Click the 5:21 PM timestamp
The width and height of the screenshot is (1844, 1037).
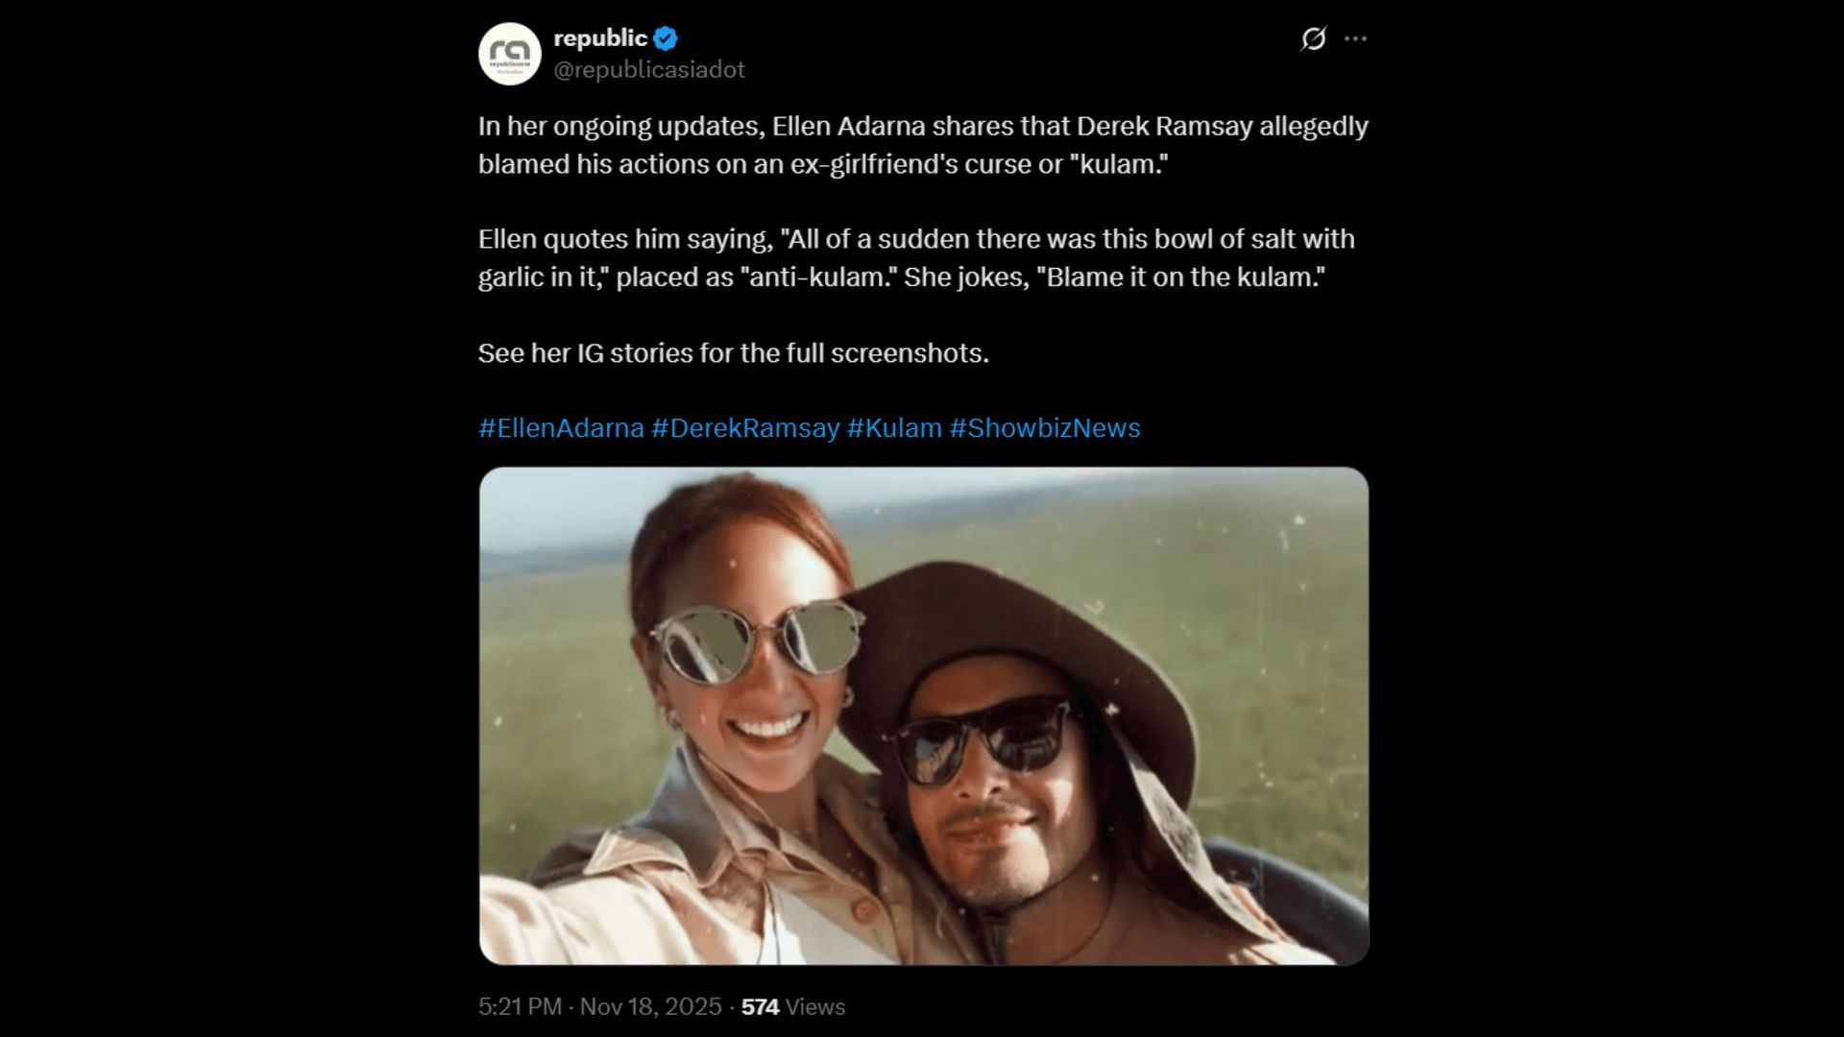click(520, 1006)
